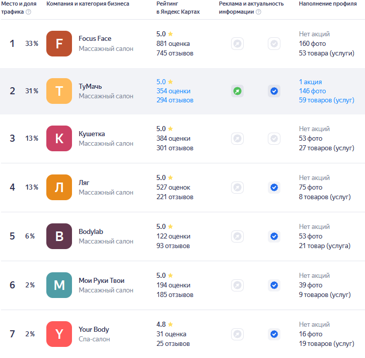The image size is (365, 358).
Task: Click the help icon beside 'Место и доля трафика'
Action: pos(28,12)
